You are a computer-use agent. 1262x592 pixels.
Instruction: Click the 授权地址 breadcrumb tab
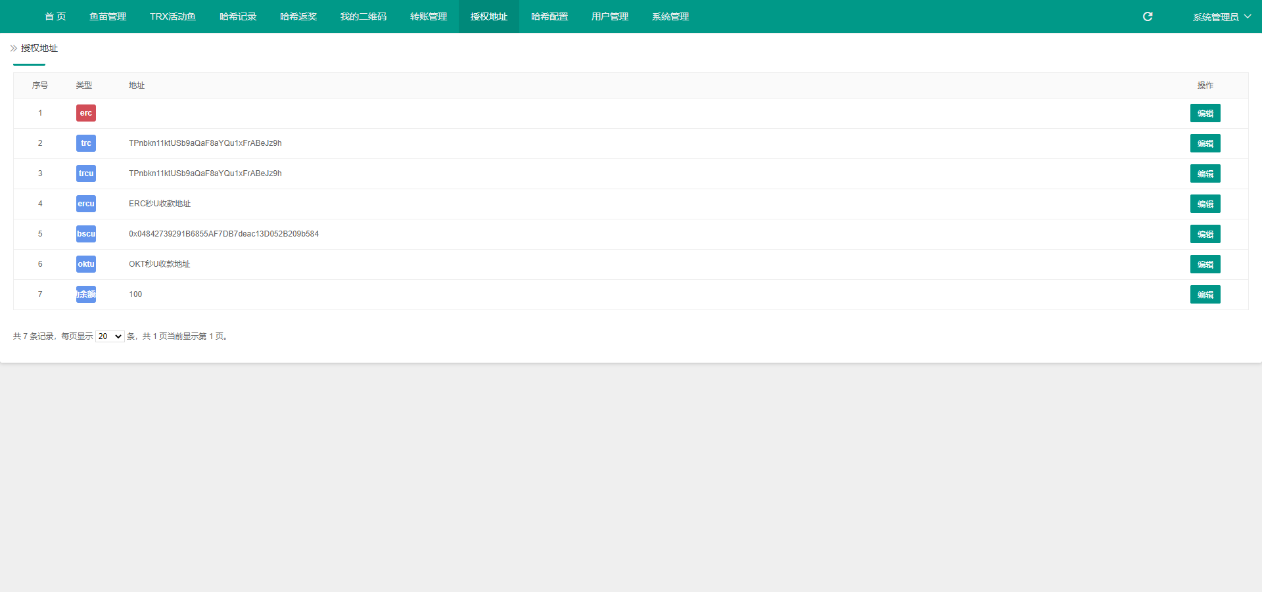coord(39,48)
